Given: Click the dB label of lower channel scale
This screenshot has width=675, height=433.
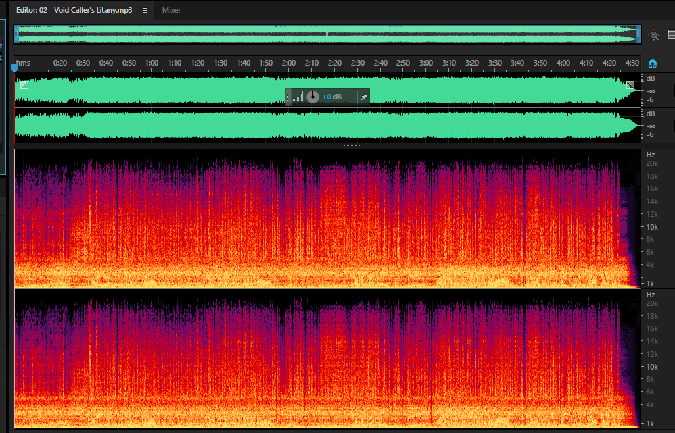Looking at the screenshot, I should tap(651, 113).
